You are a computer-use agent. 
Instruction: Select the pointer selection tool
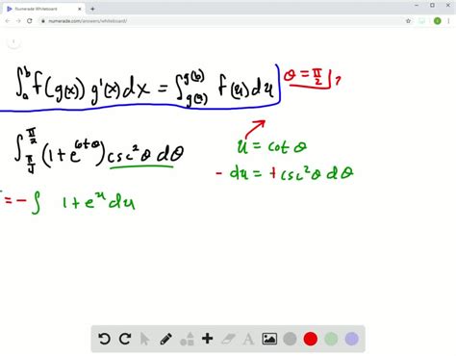pos(145,339)
